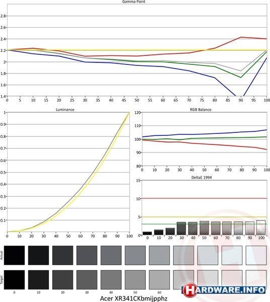Click the RGB Balance chart title
The width and height of the screenshot is (270, 302).
click(201, 110)
